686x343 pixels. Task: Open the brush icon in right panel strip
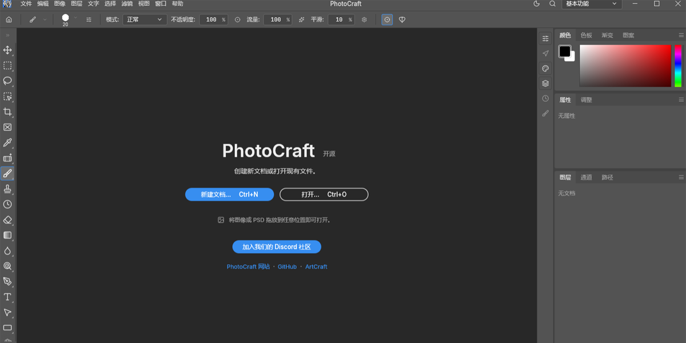(545, 114)
